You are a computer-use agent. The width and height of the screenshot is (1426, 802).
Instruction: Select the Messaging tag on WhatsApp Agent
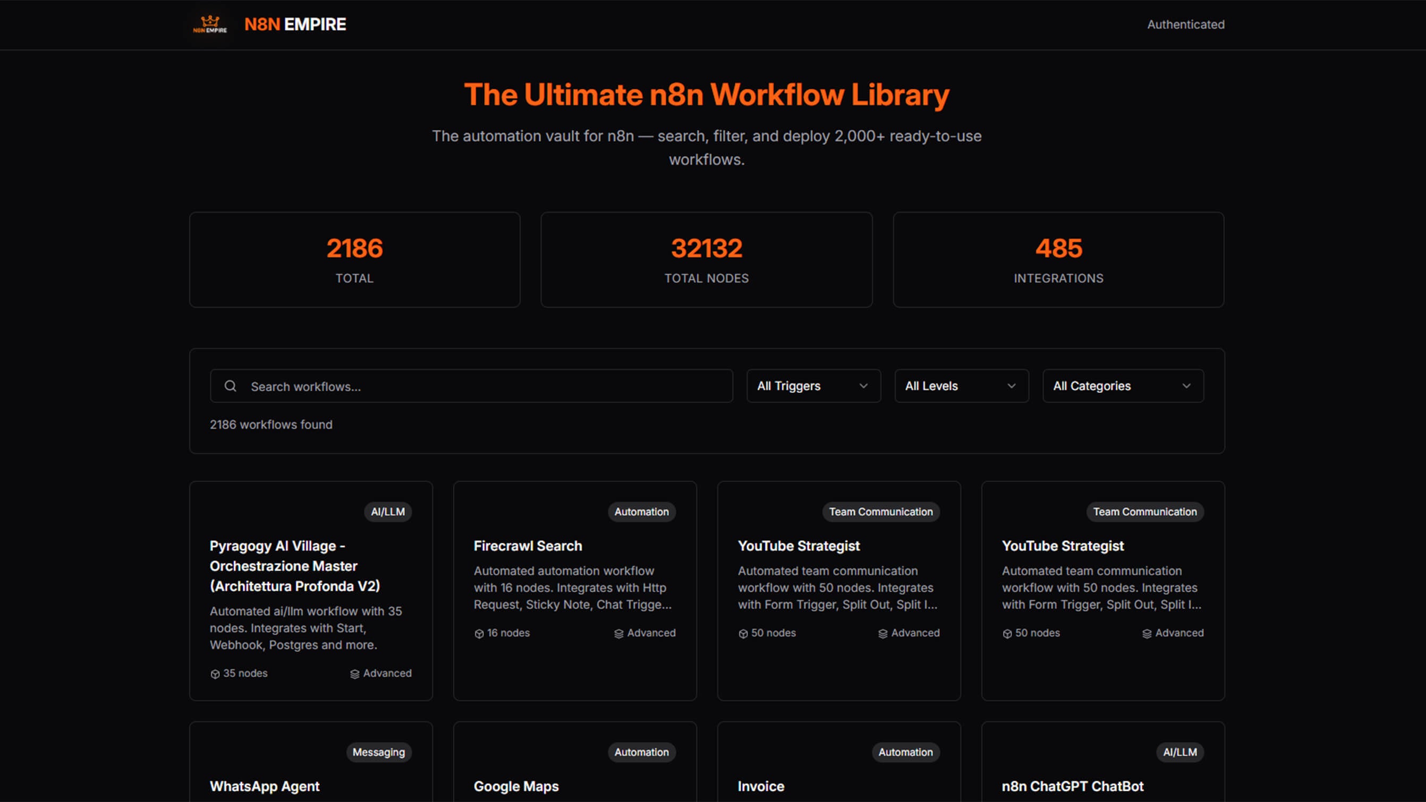tap(379, 752)
